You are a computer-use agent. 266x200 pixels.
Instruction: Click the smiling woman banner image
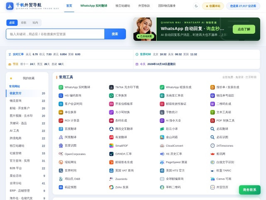[145, 29]
